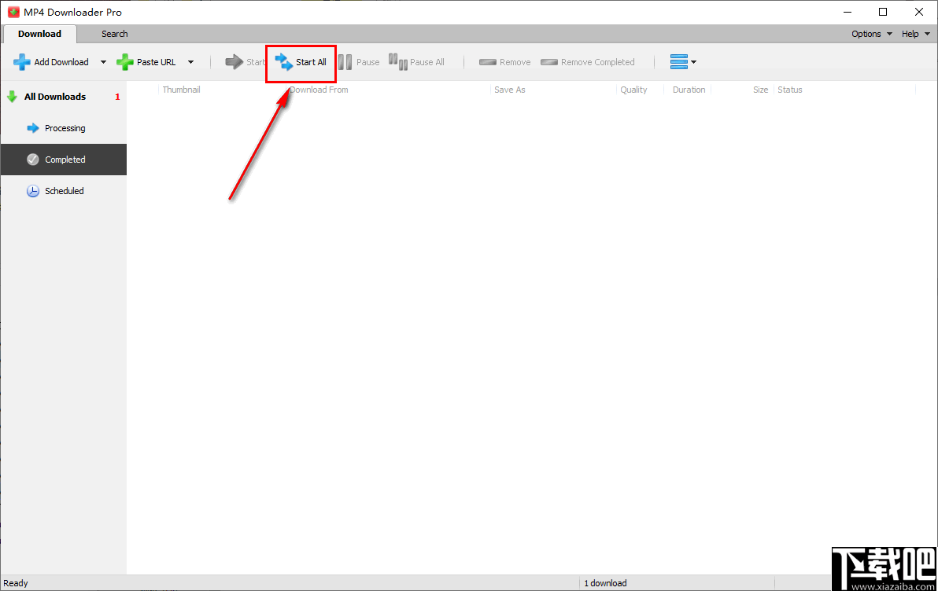
Task: Switch to the Download tab
Action: [39, 34]
